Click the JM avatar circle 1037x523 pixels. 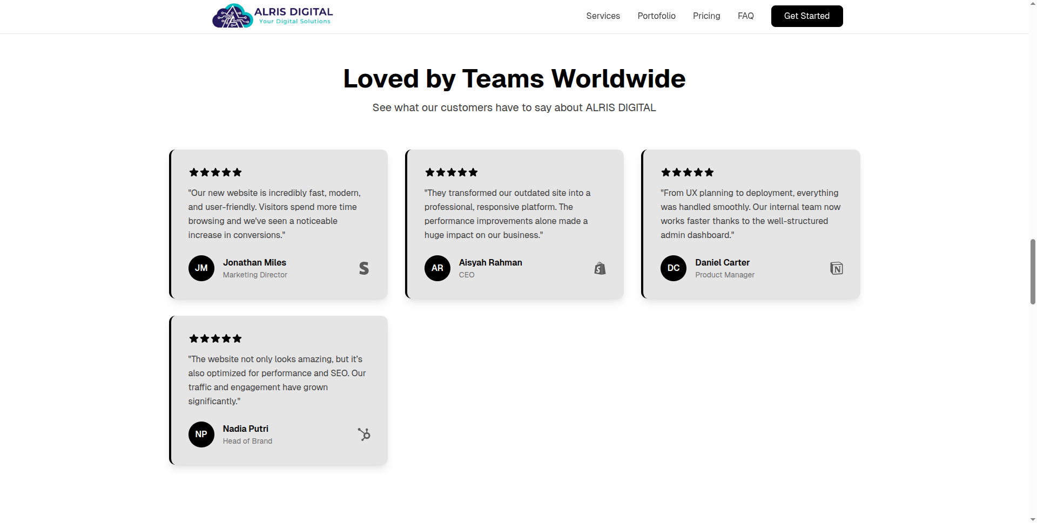(201, 268)
